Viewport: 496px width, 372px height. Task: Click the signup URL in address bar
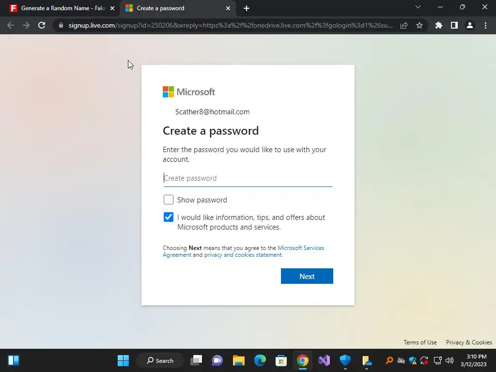click(231, 25)
